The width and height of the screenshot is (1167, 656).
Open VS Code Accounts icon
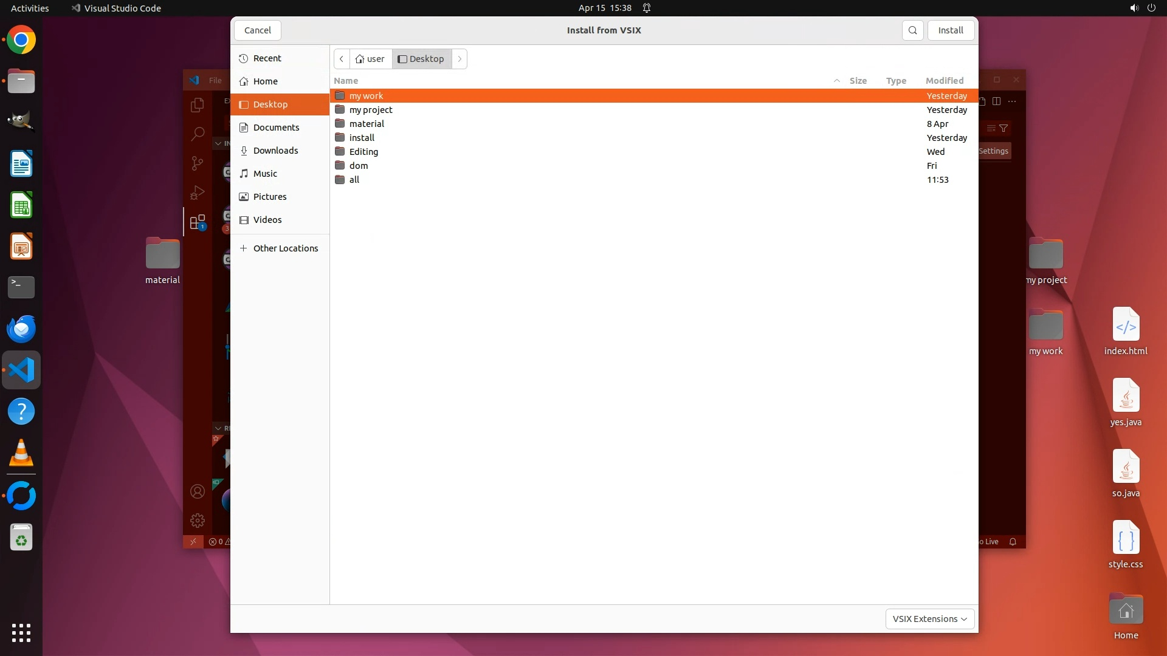[x=197, y=491]
